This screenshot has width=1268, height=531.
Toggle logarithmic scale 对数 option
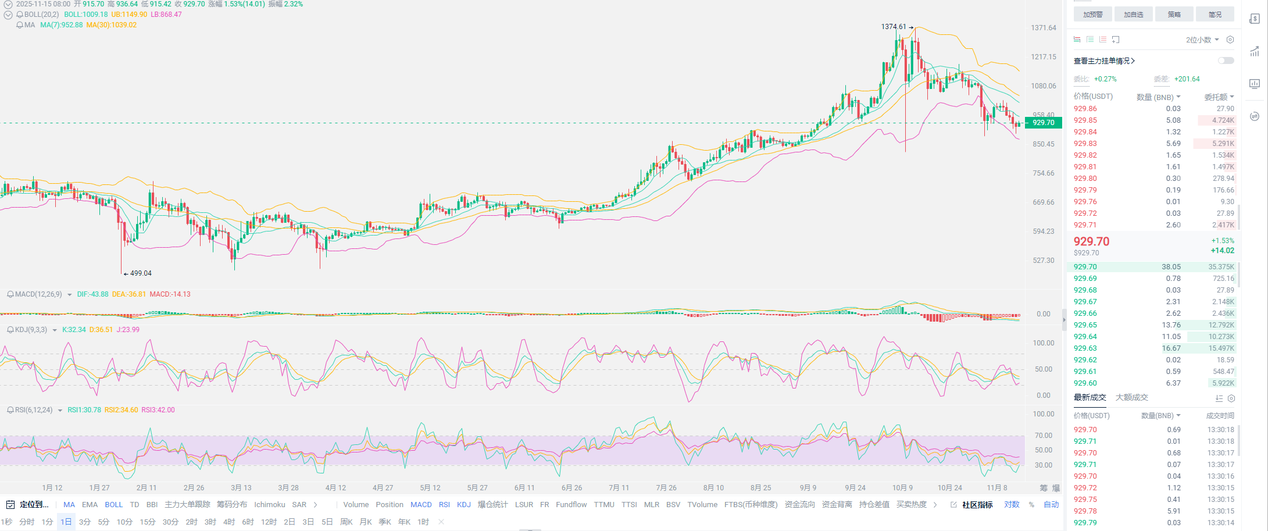point(1012,505)
